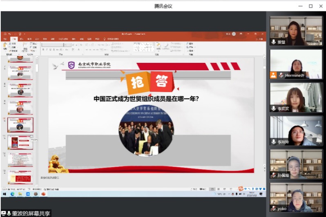
Task: Click the microphone icon next to 董波的屏幕共享
Action: pyautogui.click(x=9, y=213)
